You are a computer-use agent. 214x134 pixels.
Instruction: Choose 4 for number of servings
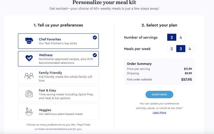click(181, 37)
